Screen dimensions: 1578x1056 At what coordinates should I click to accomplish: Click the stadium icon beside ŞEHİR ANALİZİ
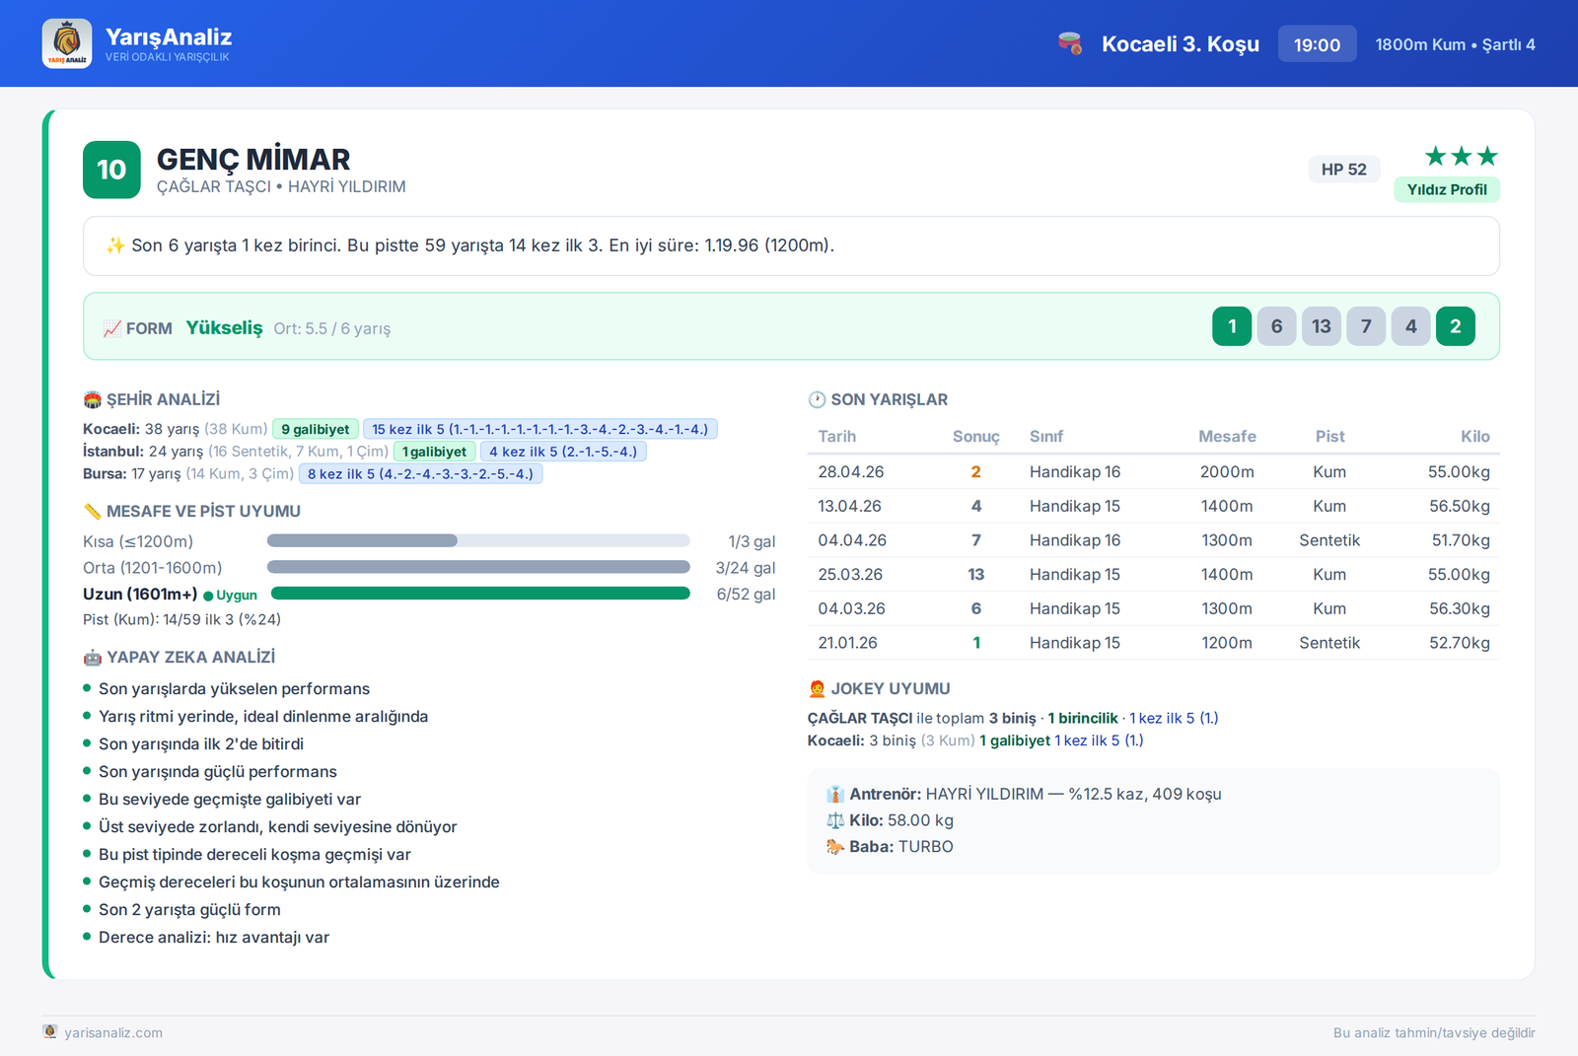click(93, 399)
